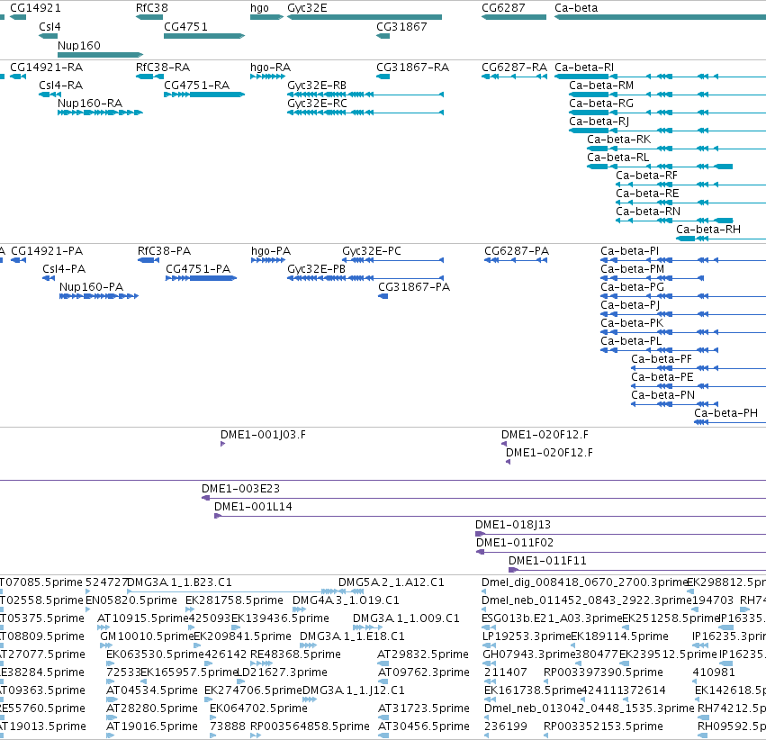This screenshot has height=740, width=766.
Task: Click transcript Gyc32E-RC
Action: point(317,104)
